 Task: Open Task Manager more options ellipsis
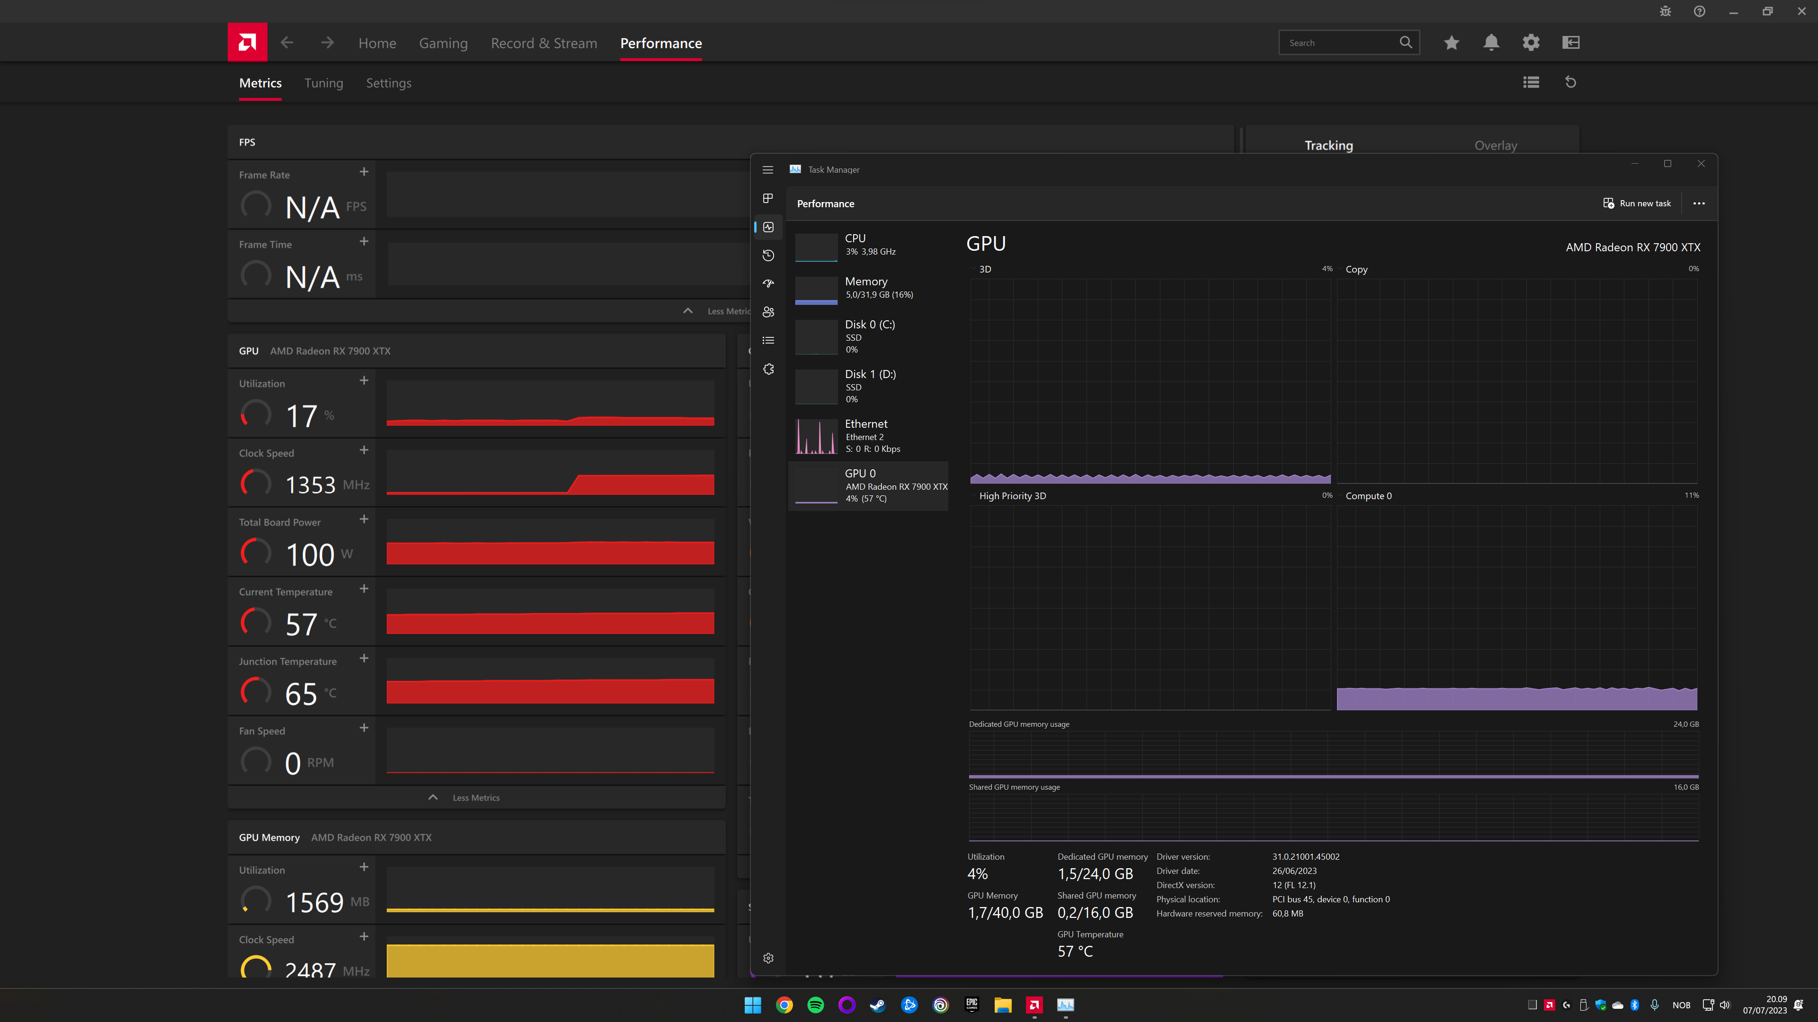tap(1699, 204)
